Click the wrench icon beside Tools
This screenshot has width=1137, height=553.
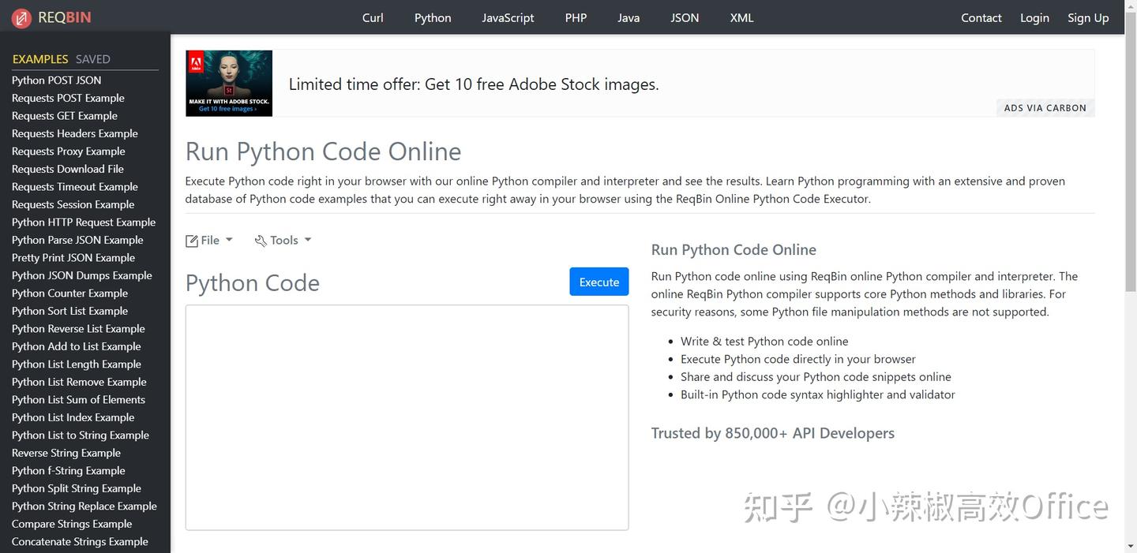coord(260,239)
